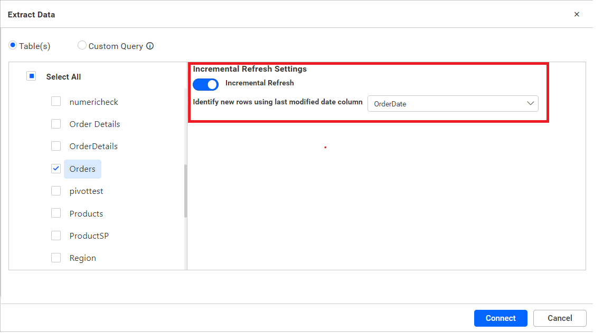Turn off the Incremental Refresh switch

(x=205, y=84)
